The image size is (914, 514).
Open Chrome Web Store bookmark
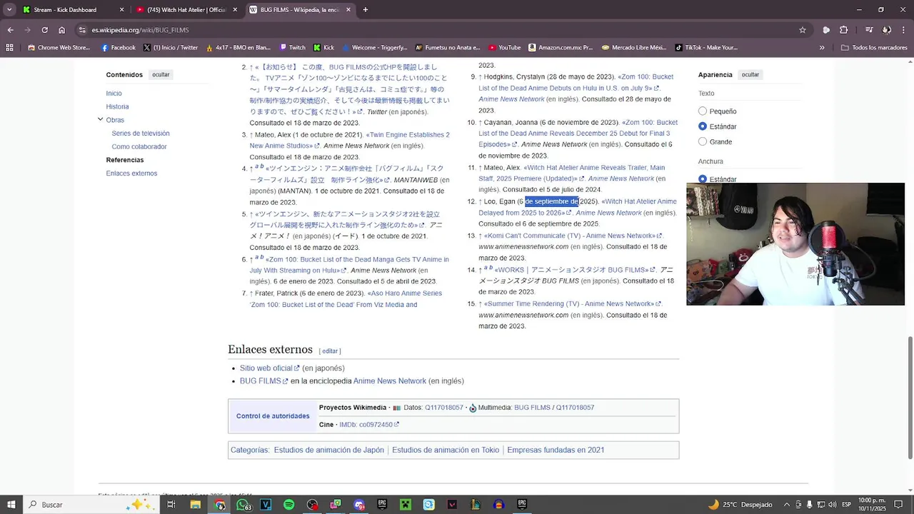pos(59,48)
